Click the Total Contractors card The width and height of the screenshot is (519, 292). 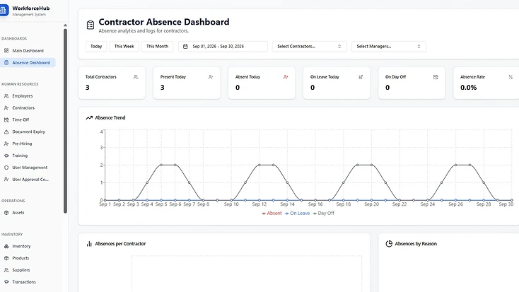point(112,83)
